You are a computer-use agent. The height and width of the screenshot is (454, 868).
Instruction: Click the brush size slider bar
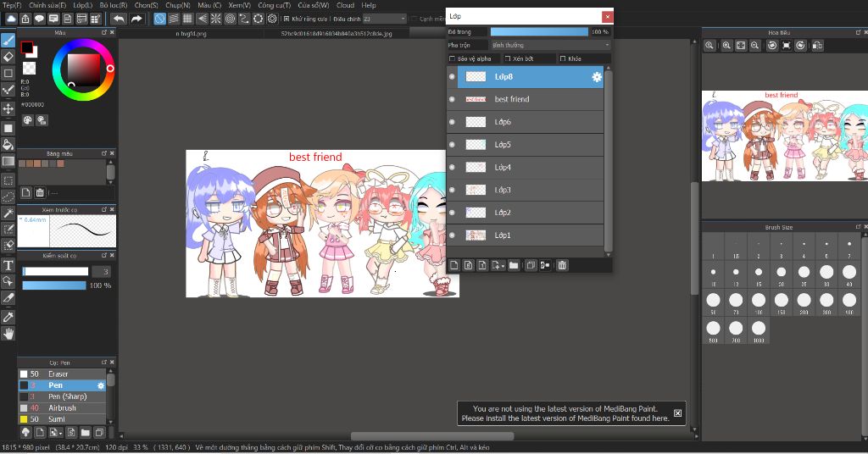[x=55, y=272]
